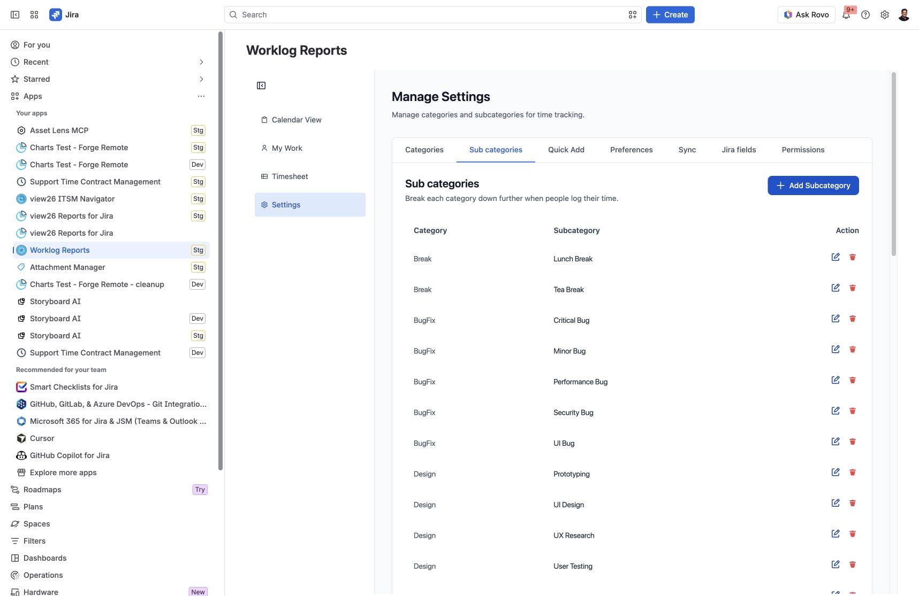Viewport: 919px width, 596px height.
Task: Open Dashboards in the sidebar
Action: [109, 558]
